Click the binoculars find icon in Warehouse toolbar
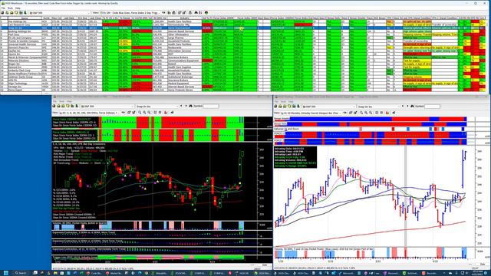 [x=196, y=12]
